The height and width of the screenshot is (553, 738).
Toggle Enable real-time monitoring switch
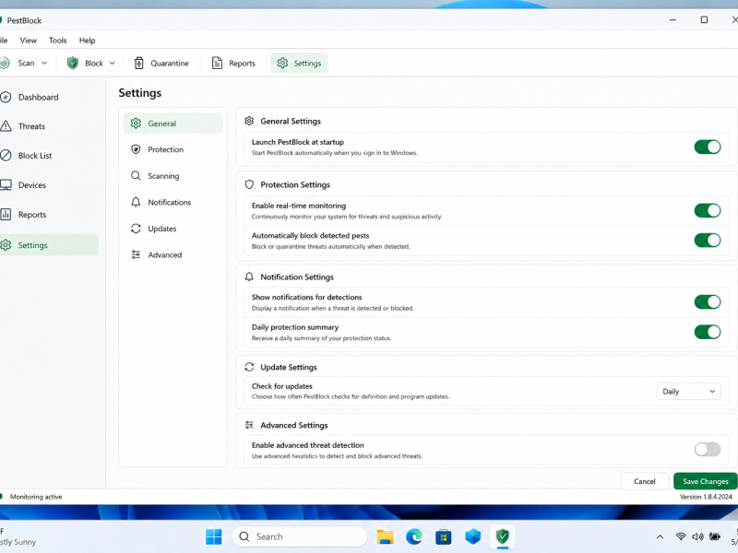tap(708, 211)
